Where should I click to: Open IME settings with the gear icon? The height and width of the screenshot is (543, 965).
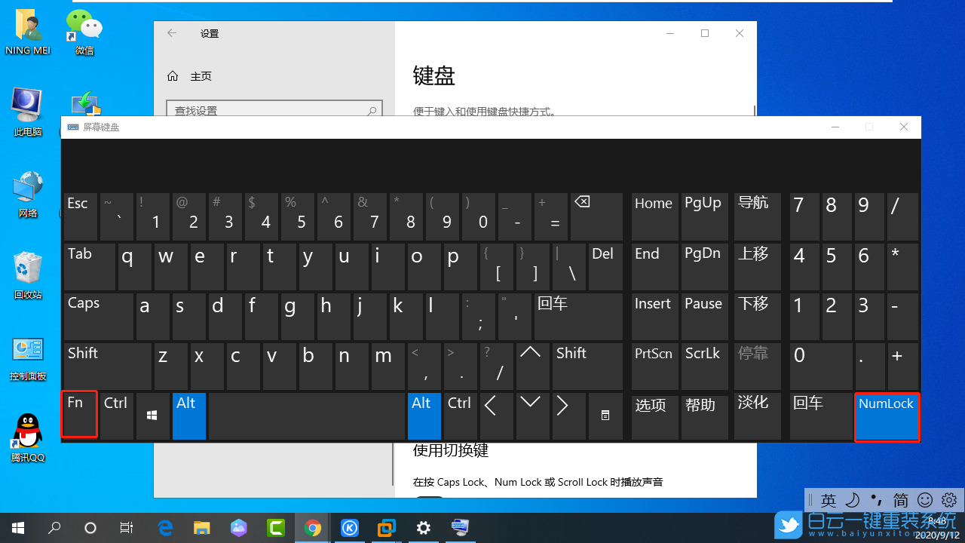click(x=948, y=500)
